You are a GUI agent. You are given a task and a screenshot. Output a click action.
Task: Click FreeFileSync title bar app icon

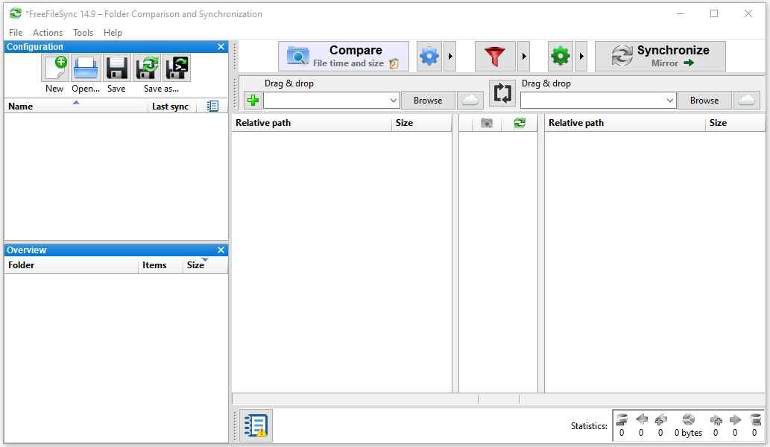pos(16,13)
